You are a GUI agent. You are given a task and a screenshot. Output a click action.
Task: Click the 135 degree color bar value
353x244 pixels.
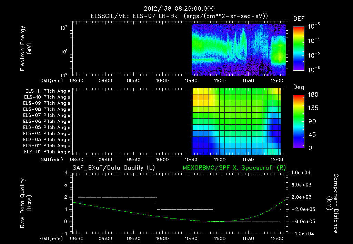click(313, 108)
